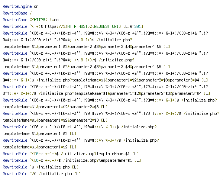Click /initialize.php in the final line
223x180 pixels.
(x=55, y=174)
